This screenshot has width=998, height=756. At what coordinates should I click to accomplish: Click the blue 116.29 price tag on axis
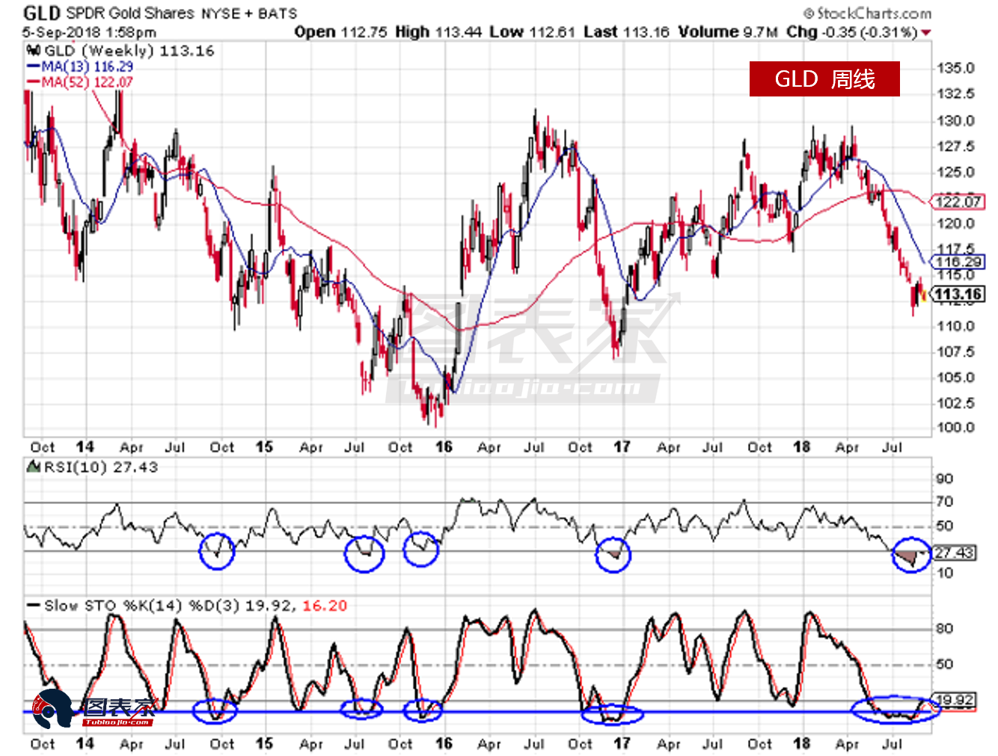(958, 262)
